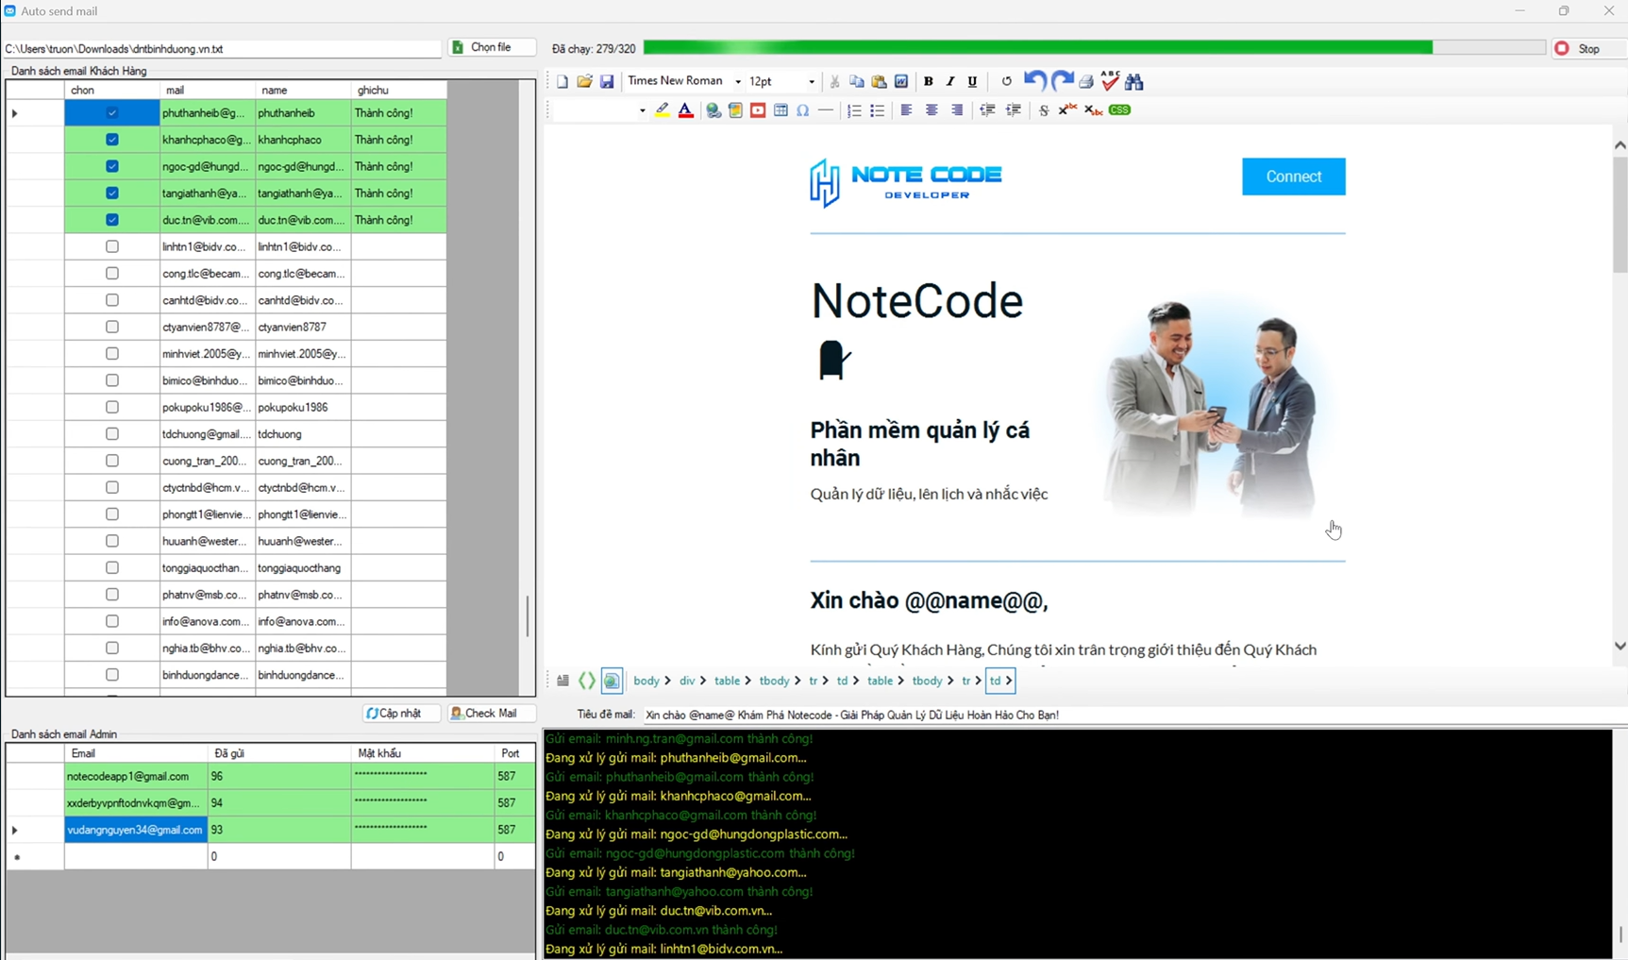Insert a table with the table icon

[780, 110]
